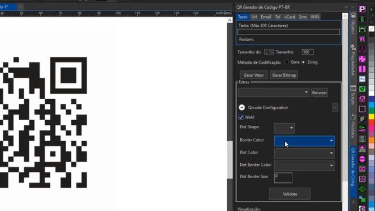Open the Scripts docker tab
Image resolution: width=375 pixels, height=211 pixels.
(353, 95)
